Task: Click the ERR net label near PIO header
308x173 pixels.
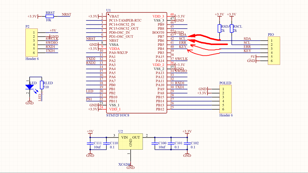Action: tap(247, 47)
